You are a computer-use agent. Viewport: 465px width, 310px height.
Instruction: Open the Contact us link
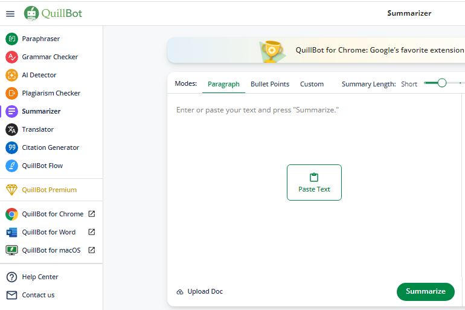(38, 295)
